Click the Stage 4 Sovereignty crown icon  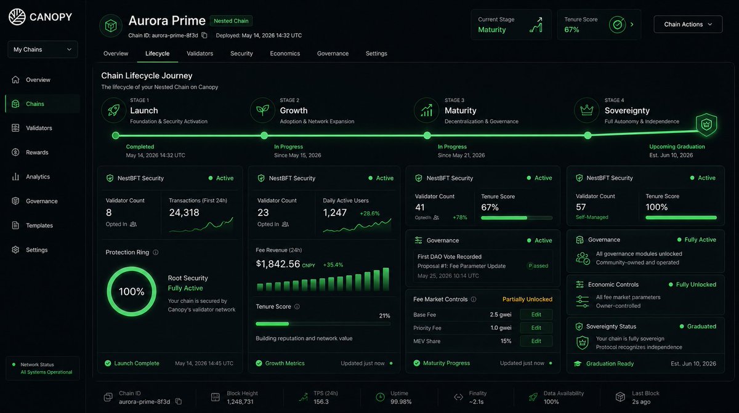point(586,110)
